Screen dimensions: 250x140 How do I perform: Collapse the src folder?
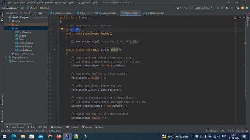(9, 28)
